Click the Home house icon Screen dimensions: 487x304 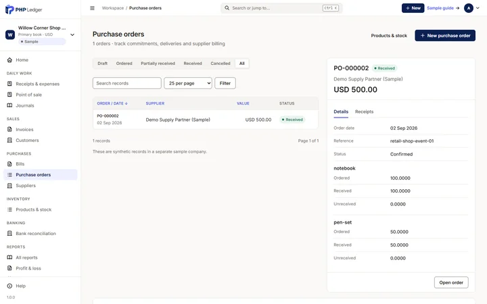[x=9, y=60]
